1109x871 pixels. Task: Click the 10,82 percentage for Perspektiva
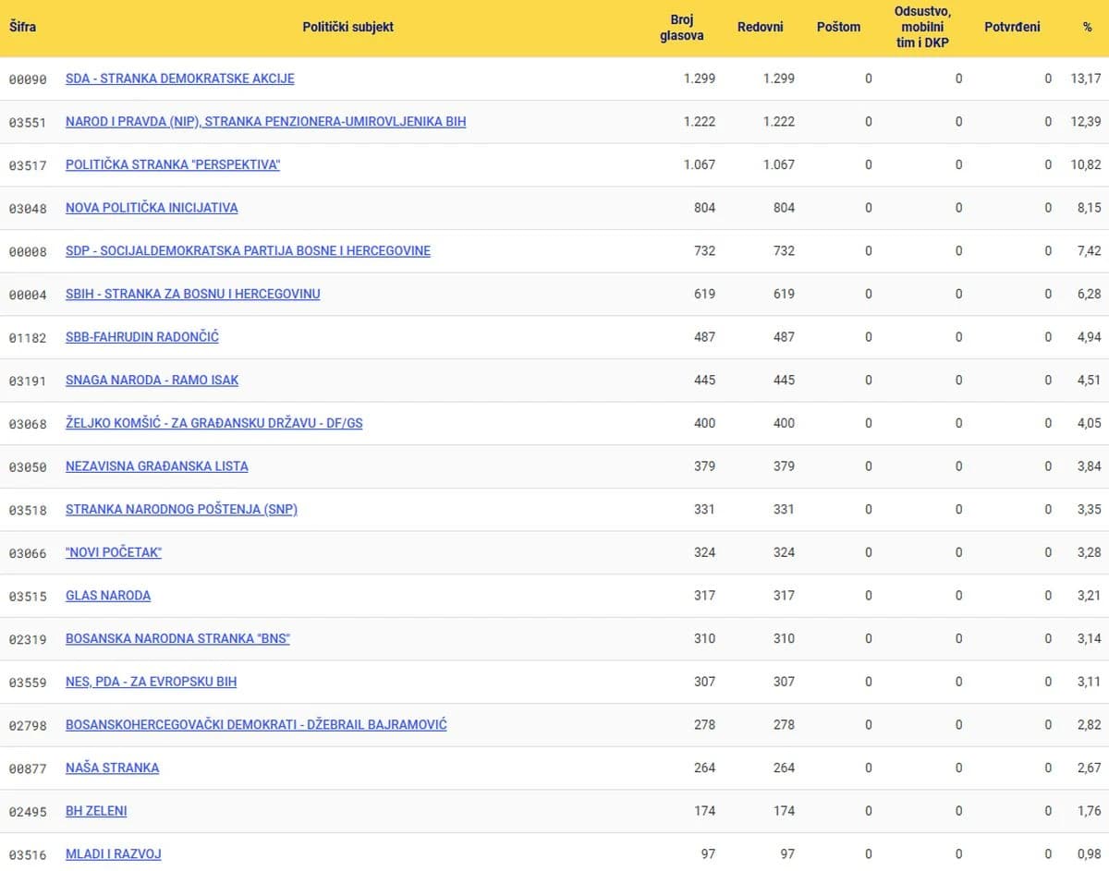[x=1086, y=164]
